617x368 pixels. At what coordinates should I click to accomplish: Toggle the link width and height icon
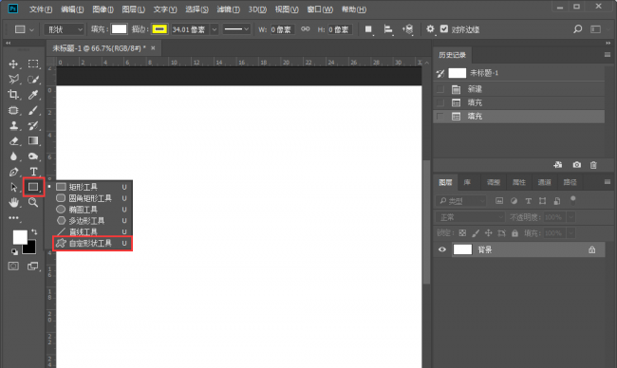pos(306,29)
